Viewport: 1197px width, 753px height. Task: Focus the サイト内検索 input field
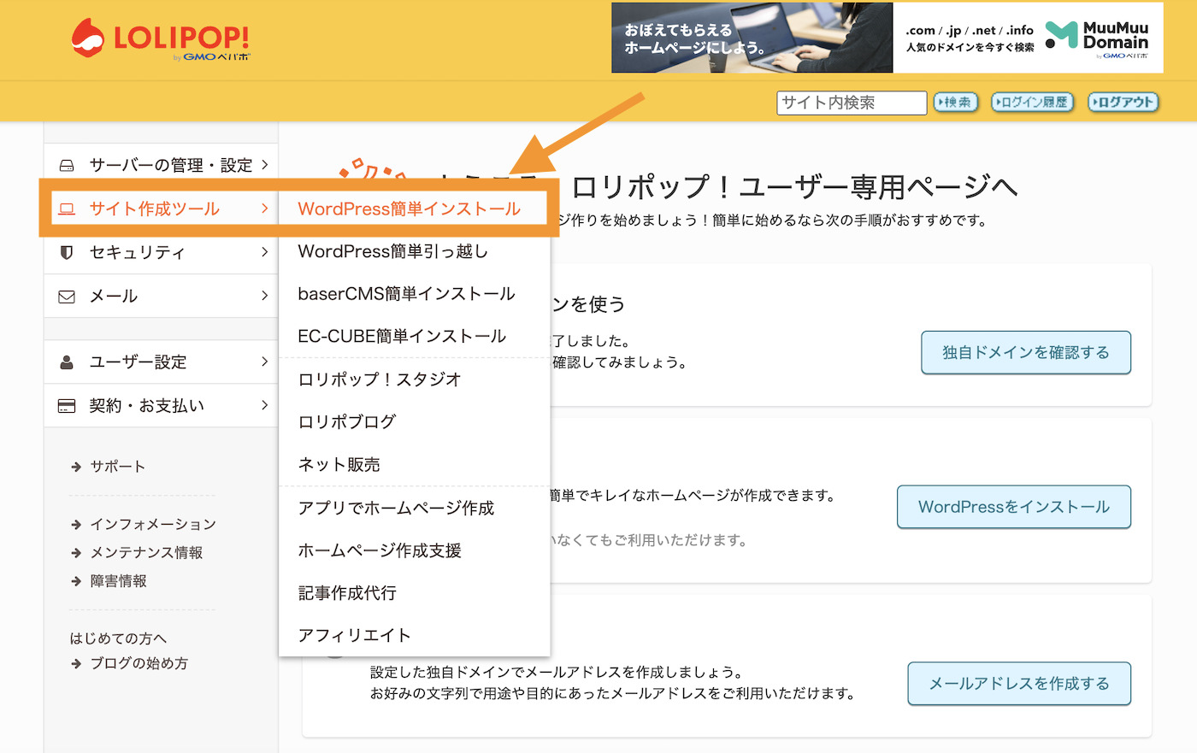click(852, 103)
